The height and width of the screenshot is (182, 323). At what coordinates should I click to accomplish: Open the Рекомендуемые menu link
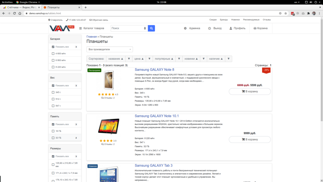[x=251, y=20]
